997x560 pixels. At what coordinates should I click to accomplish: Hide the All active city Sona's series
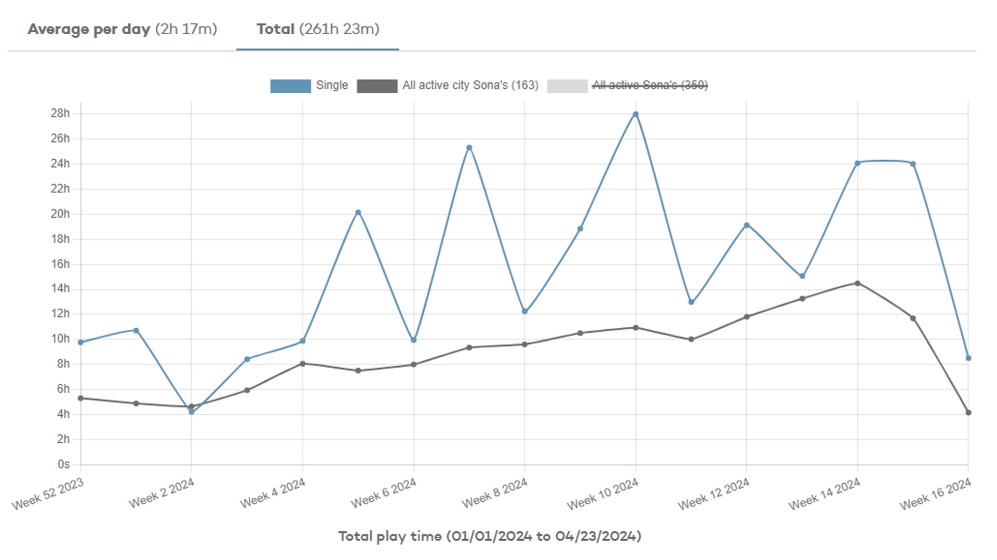point(470,85)
